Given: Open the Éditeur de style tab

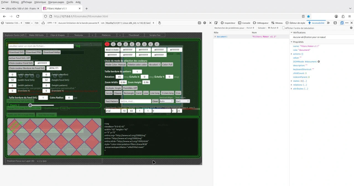Looking at the screenshot, I should pyautogui.click(x=295, y=23).
